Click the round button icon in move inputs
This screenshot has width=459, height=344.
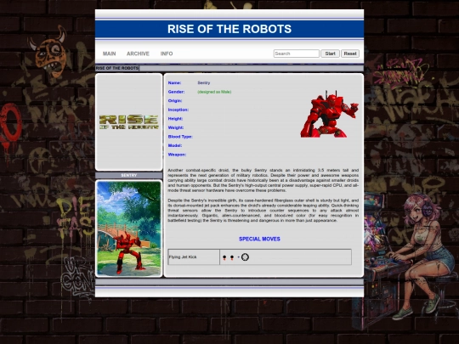click(x=245, y=257)
